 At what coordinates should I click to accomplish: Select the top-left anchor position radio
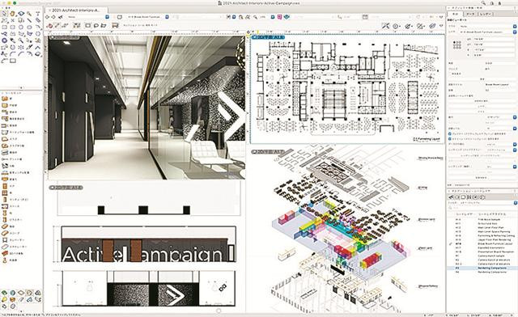(455, 43)
